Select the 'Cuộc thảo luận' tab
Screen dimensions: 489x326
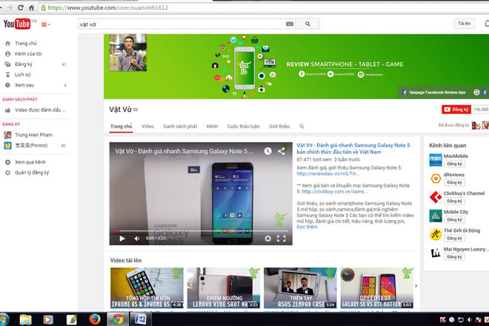tap(243, 127)
